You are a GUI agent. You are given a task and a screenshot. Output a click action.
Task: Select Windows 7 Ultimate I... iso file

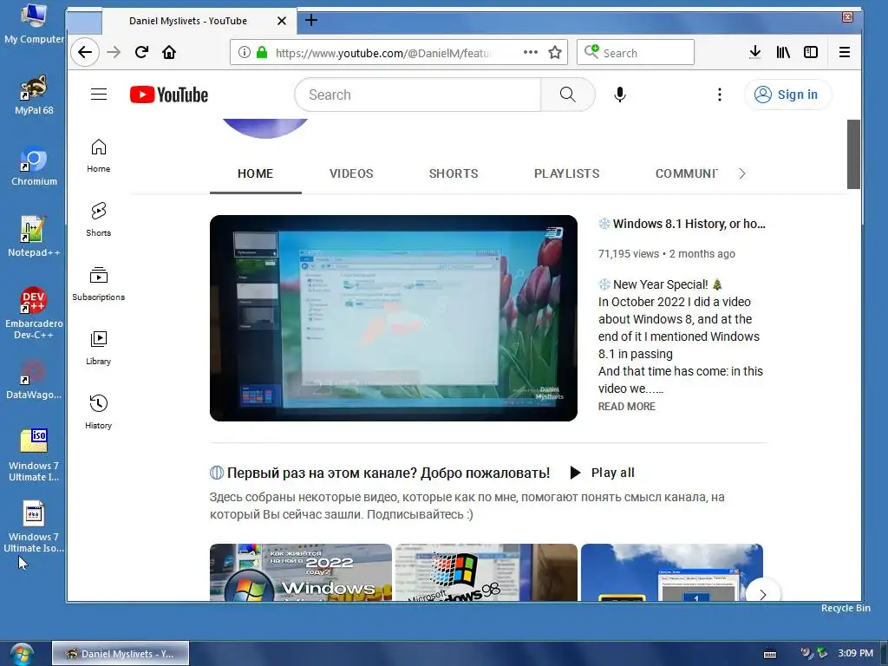[x=34, y=455]
